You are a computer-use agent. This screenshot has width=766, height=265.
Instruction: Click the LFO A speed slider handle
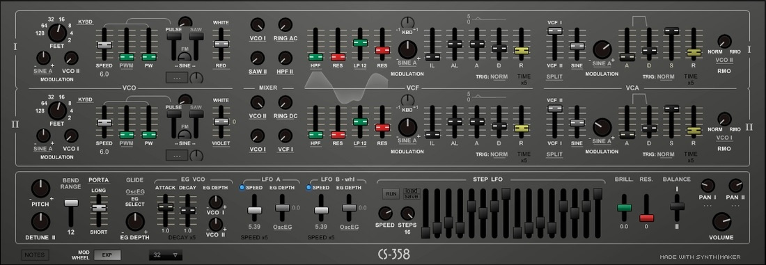coord(254,210)
